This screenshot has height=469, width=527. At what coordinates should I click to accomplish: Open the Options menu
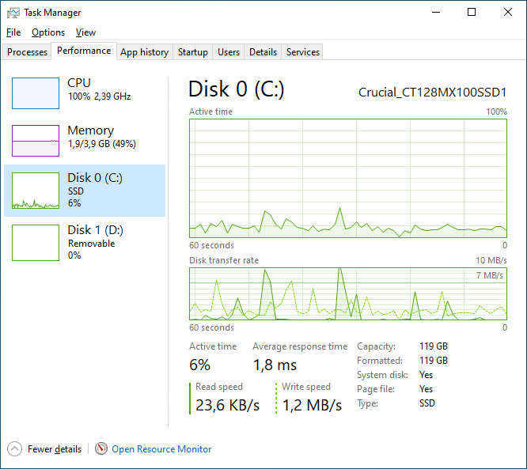click(x=48, y=32)
